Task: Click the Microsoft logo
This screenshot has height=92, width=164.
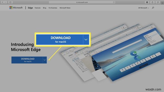Action: pyautogui.click(x=16, y=8)
